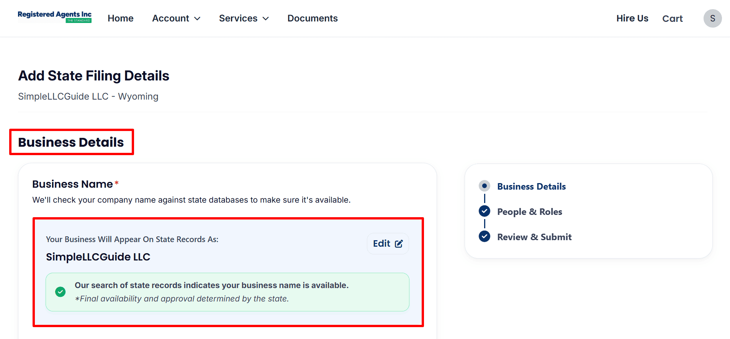
Task: Click the 'Add State Filing Details' heading
Action: 94,76
